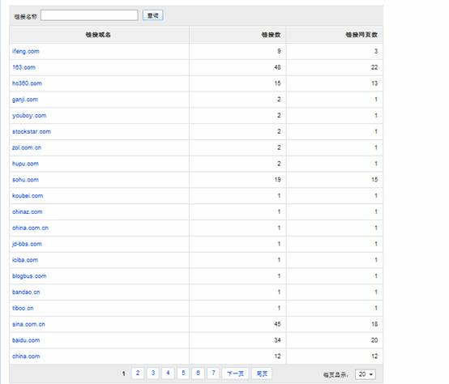
Task: Open the jd-bbs.com domain link
Action: coord(27,244)
